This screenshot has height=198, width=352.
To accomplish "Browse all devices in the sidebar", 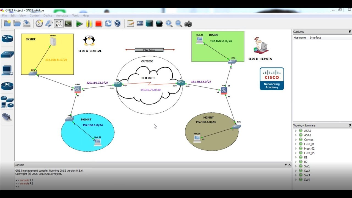I will pyautogui.click(x=7, y=102).
